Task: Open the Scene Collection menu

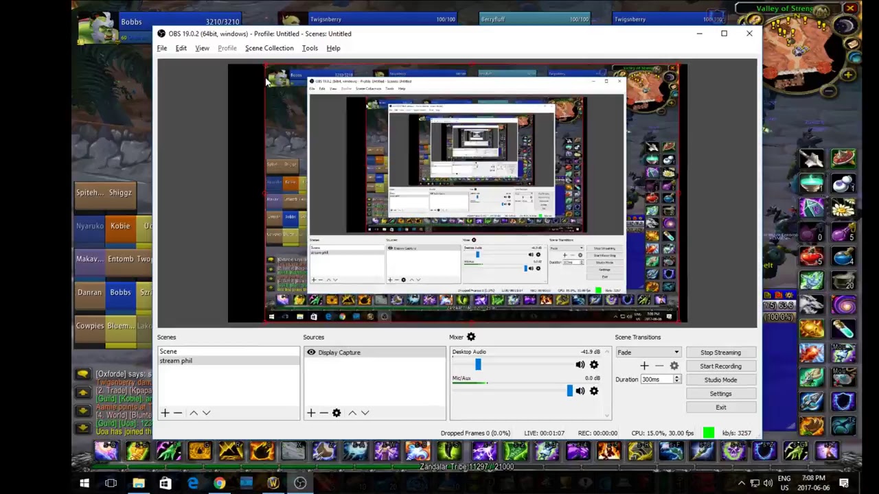Action: [269, 48]
